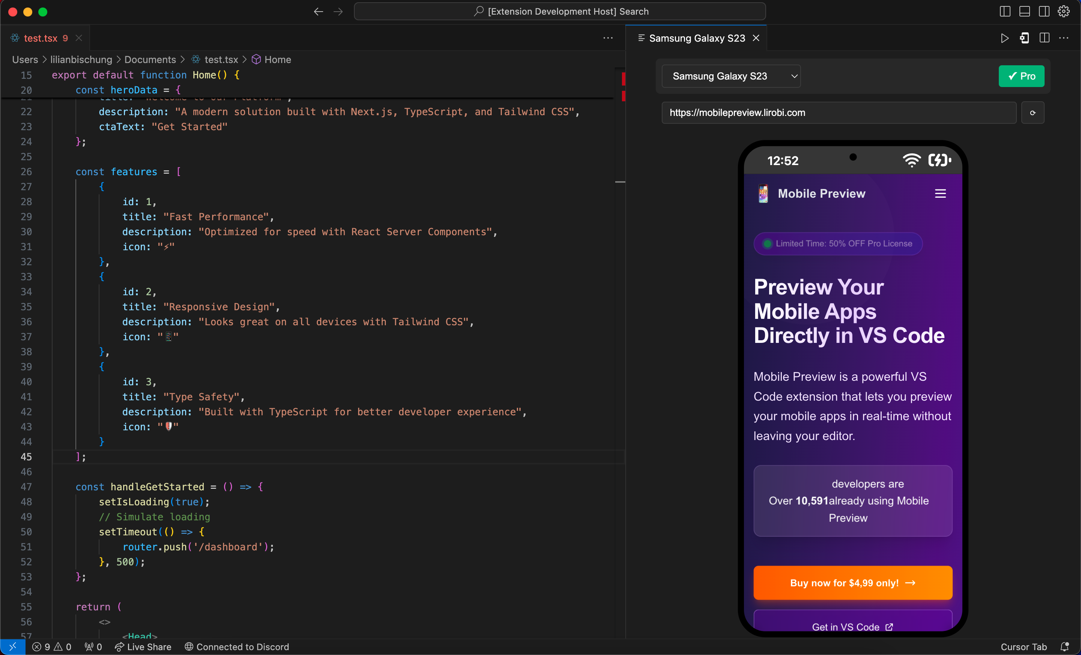Viewport: 1081px width, 655px height.
Task: Open the remote window indicator in status bar
Action: pyautogui.click(x=13, y=647)
